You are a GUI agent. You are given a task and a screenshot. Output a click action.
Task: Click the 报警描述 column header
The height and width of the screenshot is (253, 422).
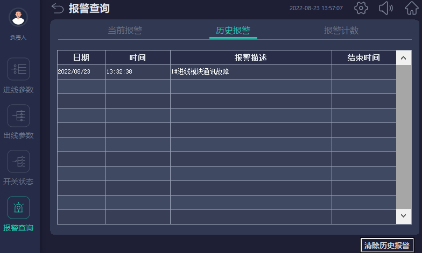tap(251, 57)
